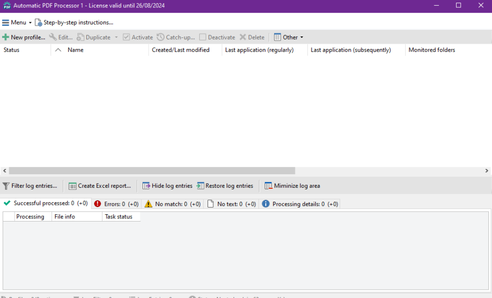Click the Minimize log area icon
The width and height of the screenshot is (492, 298).
point(268,186)
